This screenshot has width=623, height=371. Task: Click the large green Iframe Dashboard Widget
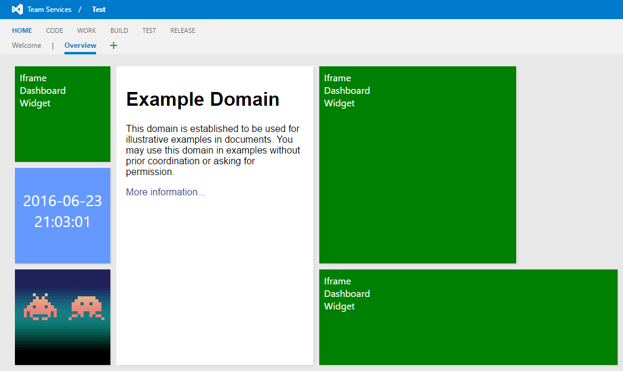click(418, 165)
